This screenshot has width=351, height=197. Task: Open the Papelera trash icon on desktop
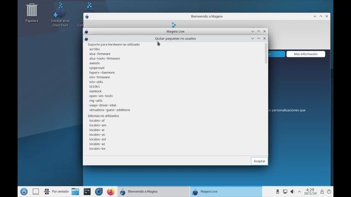tap(32, 13)
